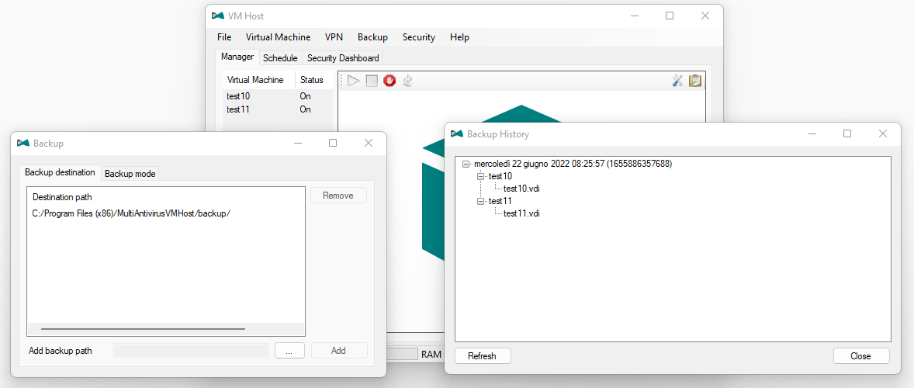Select the C:/Program Files (x86) backup path entry
Viewport: 914px width, 388px height.
click(x=131, y=213)
